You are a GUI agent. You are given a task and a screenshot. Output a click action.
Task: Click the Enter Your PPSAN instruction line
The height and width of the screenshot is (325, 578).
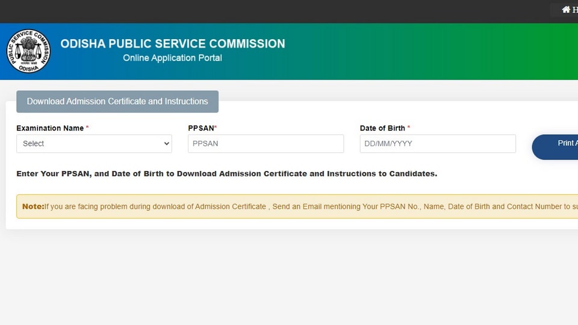click(x=227, y=173)
